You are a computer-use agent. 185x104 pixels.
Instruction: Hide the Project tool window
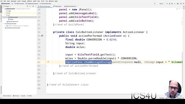coord(36,6)
